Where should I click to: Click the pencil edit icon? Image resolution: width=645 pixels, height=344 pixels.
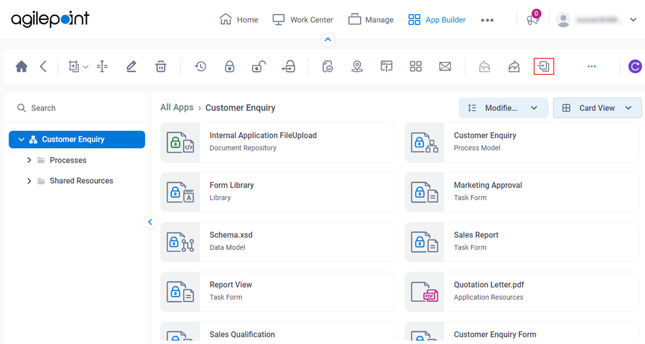coord(132,66)
